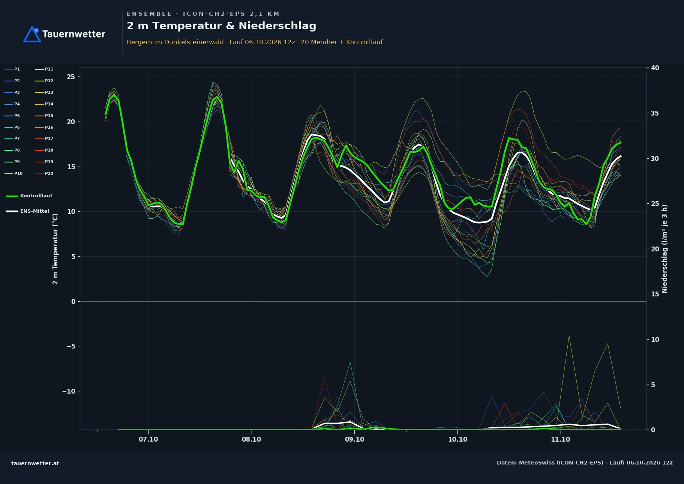Click the 09.10 date axis label
This screenshot has width=684, height=484.
354,439
